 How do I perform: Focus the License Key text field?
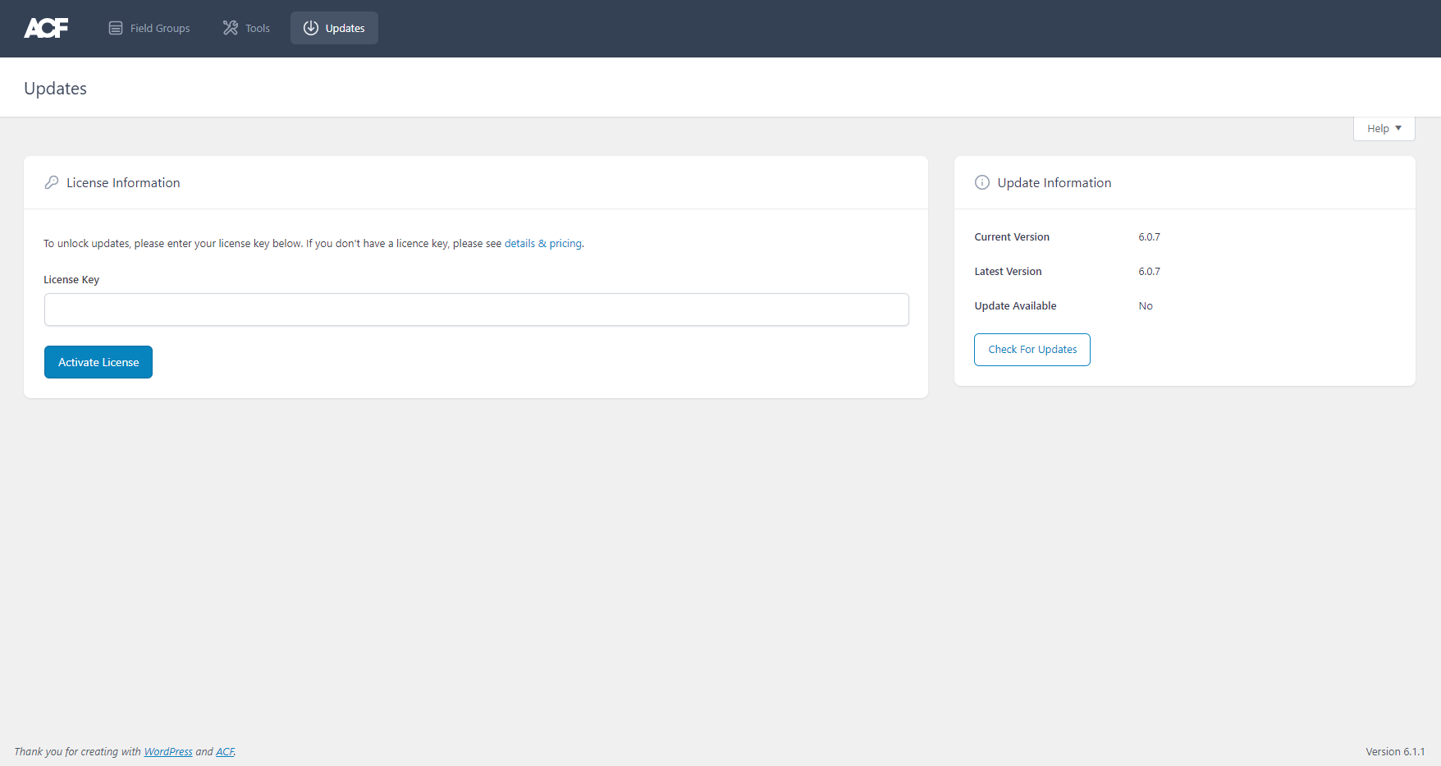coord(476,310)
